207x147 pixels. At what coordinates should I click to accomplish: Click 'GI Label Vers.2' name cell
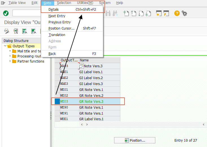coord(100,78)
